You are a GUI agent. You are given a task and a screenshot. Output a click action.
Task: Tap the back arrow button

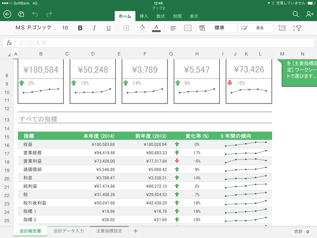click(7, 14)
